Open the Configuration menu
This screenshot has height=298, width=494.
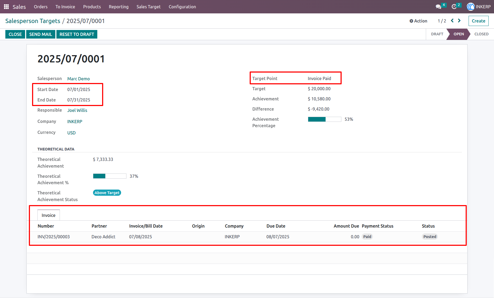182,7
